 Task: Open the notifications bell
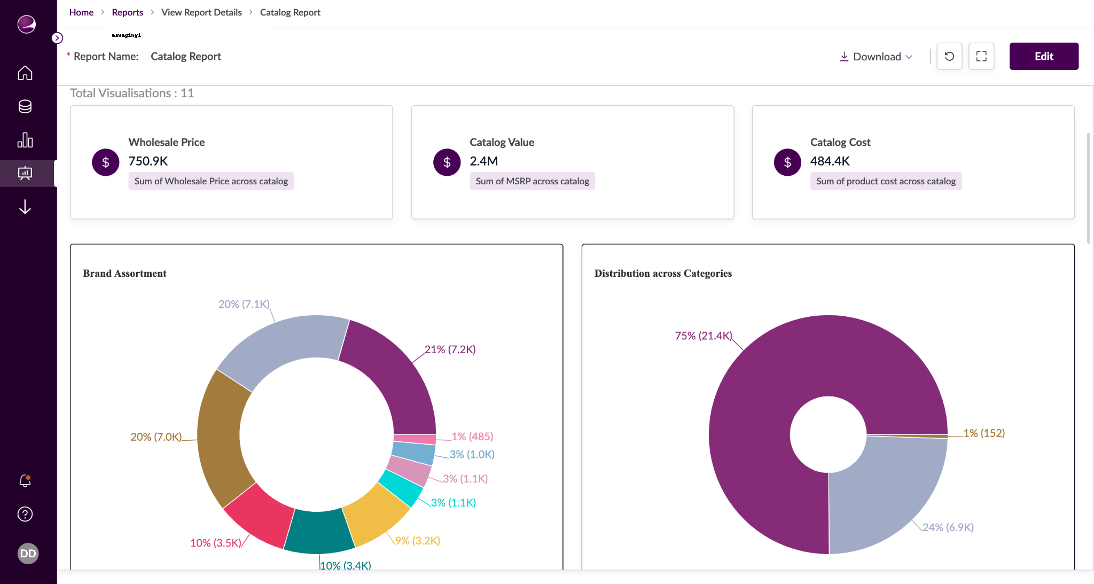25,481
